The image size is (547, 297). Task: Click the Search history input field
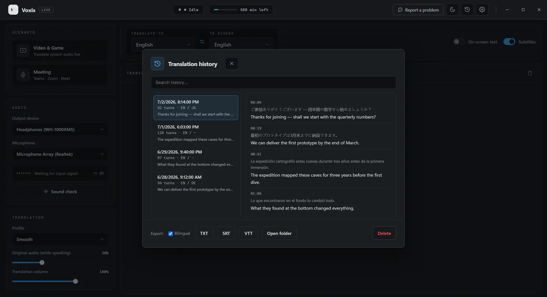click(x=273, y=82)
